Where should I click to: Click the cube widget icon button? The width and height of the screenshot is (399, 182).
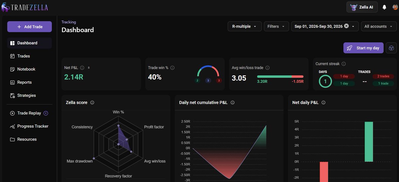[x=391, y=48]
